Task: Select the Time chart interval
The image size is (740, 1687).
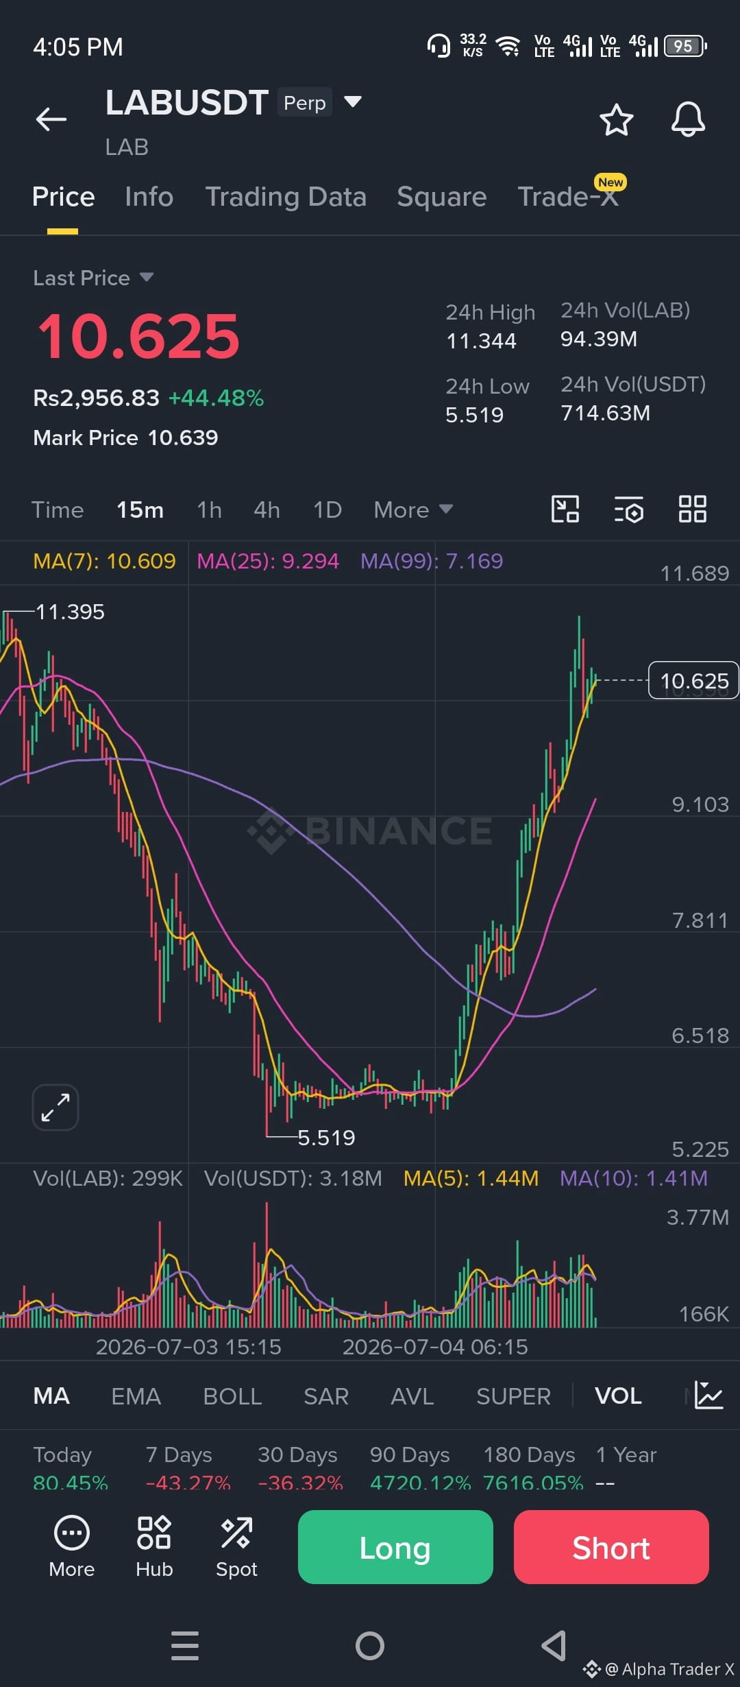Action: [x=58, y=510]
